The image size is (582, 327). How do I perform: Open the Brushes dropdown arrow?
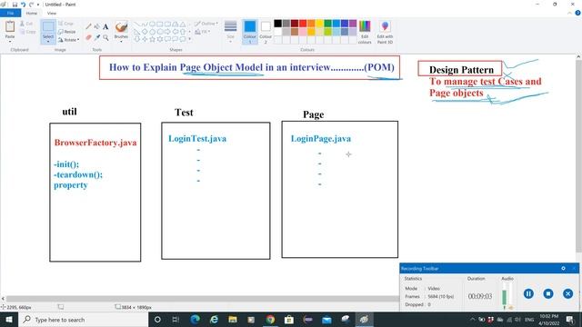click(121, 41)
